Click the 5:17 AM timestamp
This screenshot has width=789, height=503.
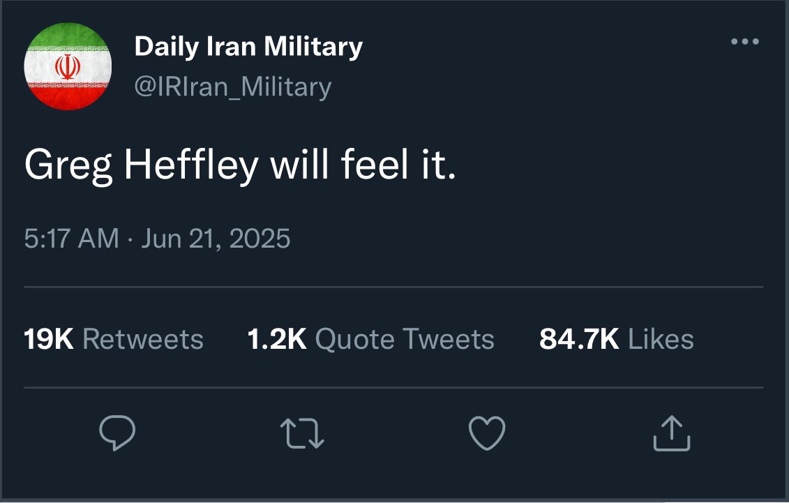click(x=71, y=239)
